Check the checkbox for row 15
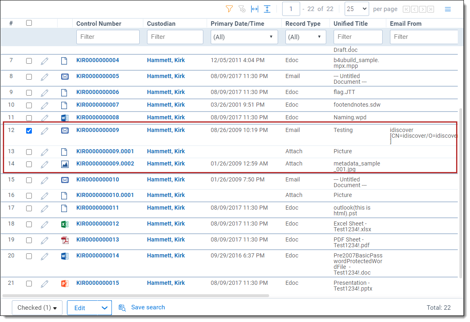The height and width of the screenshot is (322, 470). (29, 180)
